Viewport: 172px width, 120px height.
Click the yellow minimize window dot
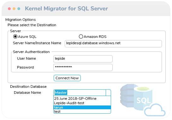click(14, 9)
